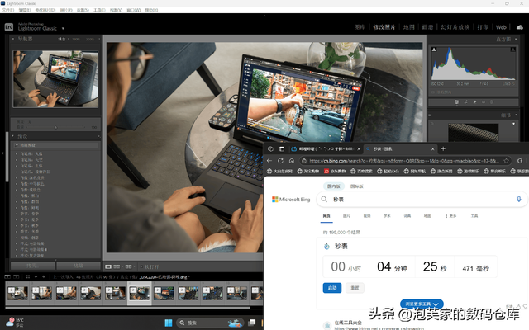Select the first thumbnail in the filmstrip

coord(17,293)
